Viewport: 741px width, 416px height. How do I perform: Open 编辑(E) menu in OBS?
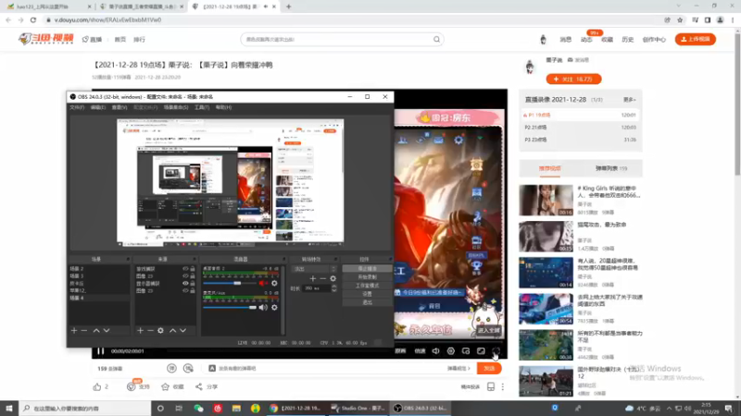98,107
